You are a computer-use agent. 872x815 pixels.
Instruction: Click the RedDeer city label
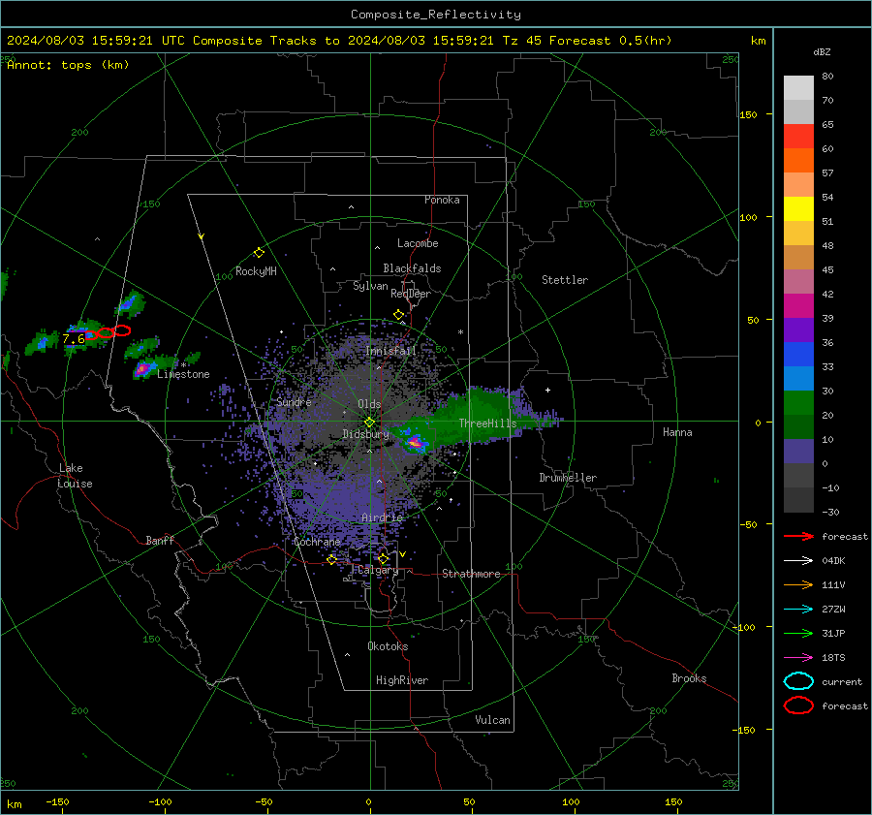pyautogui.click(x=411, y=294)
